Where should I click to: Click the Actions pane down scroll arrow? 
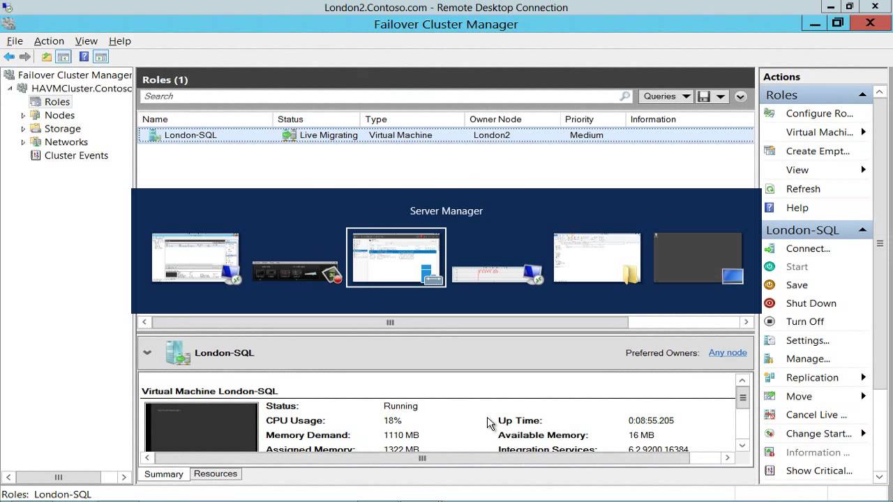pos(880,477)
